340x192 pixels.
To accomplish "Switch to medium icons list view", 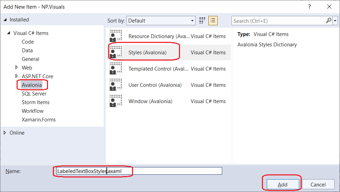I will 213,21.
